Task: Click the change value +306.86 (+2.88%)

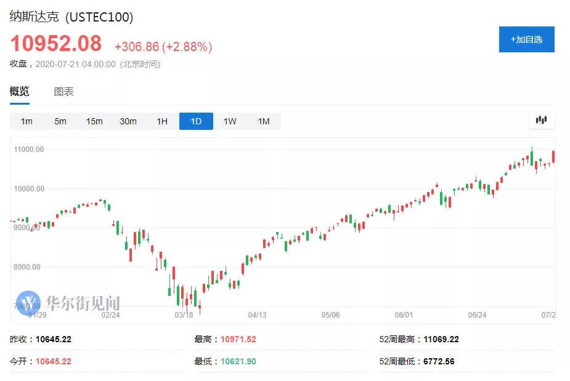Action: coord(163,47)
